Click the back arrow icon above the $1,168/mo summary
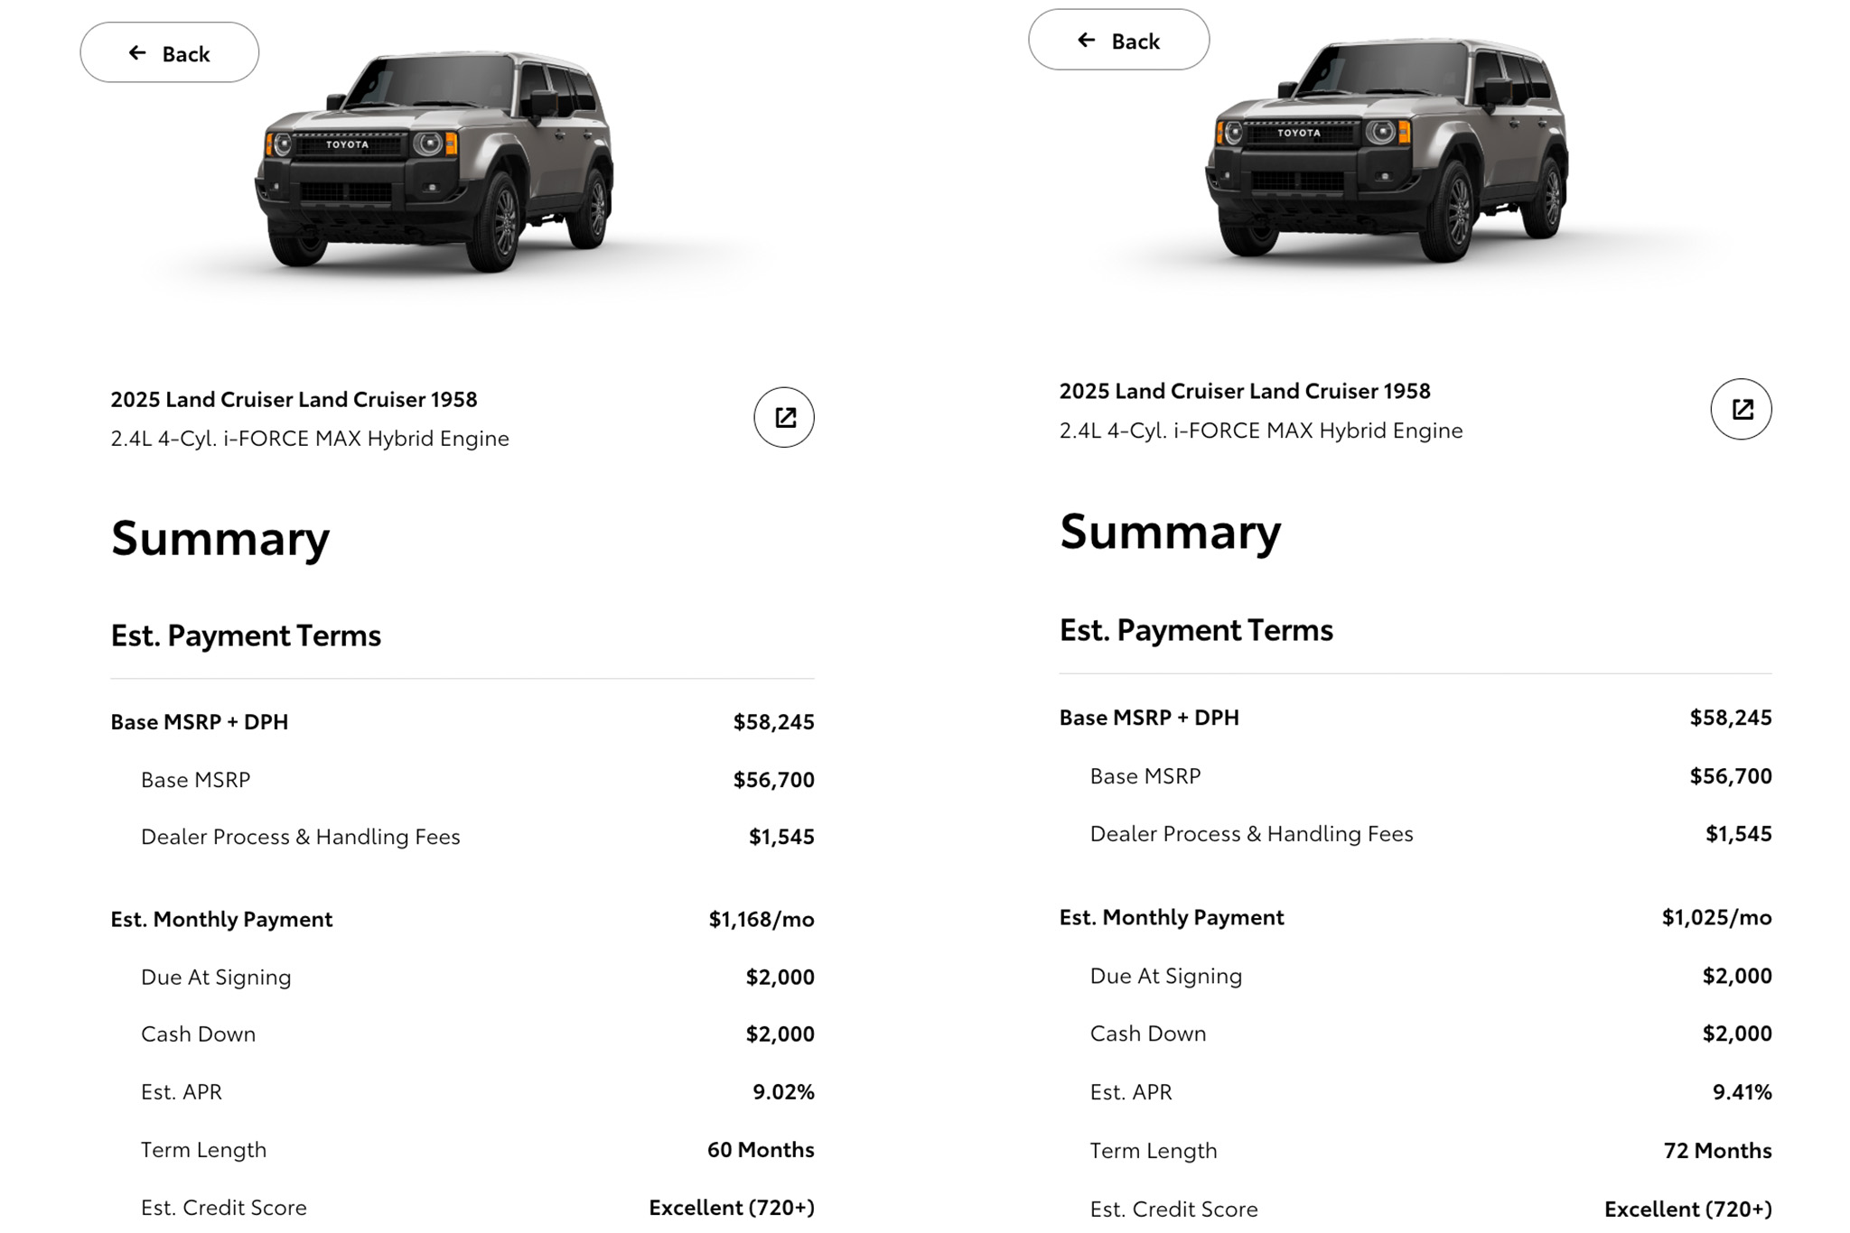The image size is (1850, 1233). pyautogui.click(x=137, y=53)
